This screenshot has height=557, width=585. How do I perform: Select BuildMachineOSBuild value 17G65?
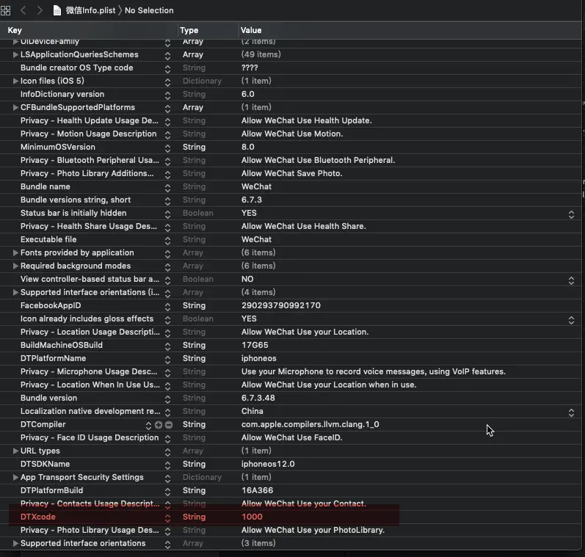(x=255, y=345)
